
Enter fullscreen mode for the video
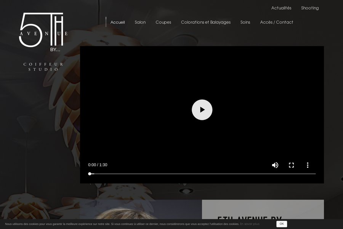click(292, 165)
